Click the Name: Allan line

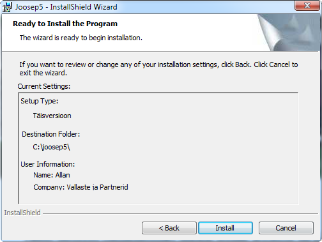point(52,175)
